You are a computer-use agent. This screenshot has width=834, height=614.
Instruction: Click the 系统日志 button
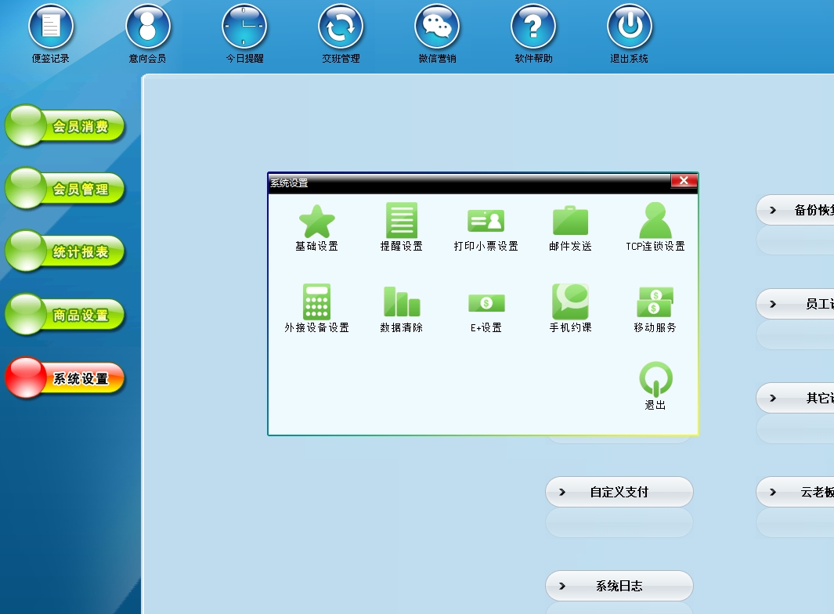pyautogui.click(x=619, y=586)
